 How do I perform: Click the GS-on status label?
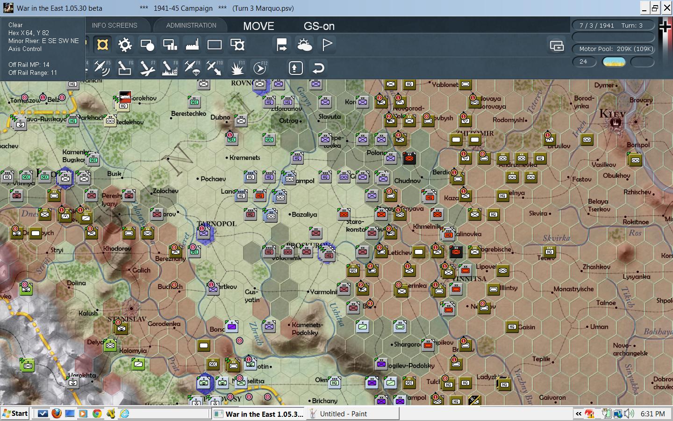click(x=319, y=26)
